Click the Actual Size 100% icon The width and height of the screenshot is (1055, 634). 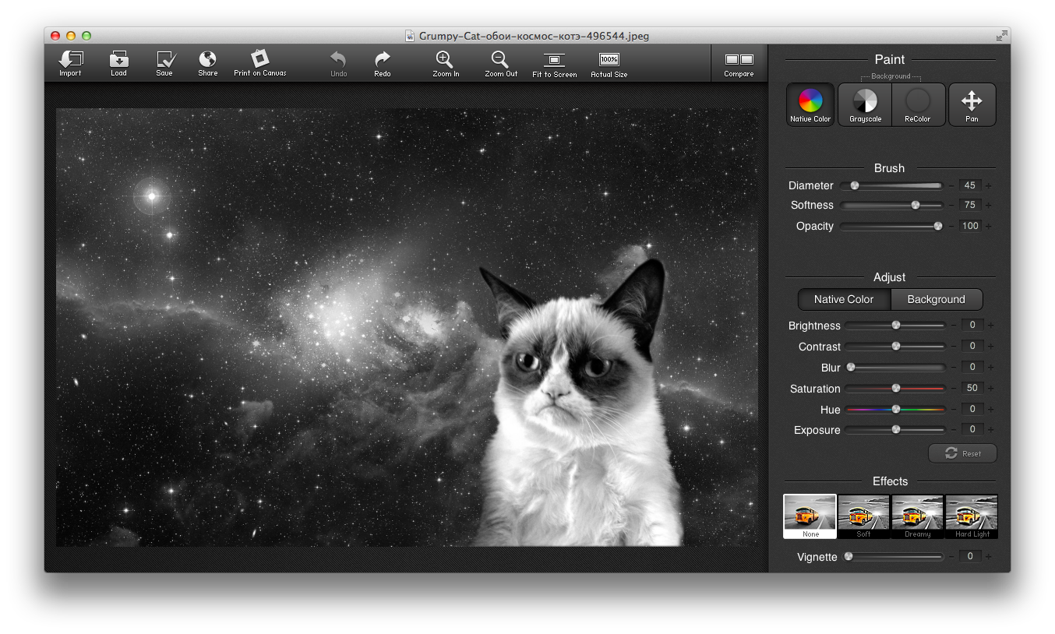[609, 60]
